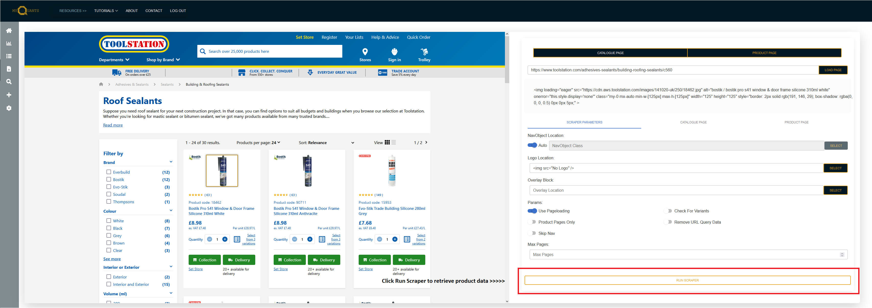Check the Bostik brand filter
This screenshot has height=308, width=872.
click(109, 179)
